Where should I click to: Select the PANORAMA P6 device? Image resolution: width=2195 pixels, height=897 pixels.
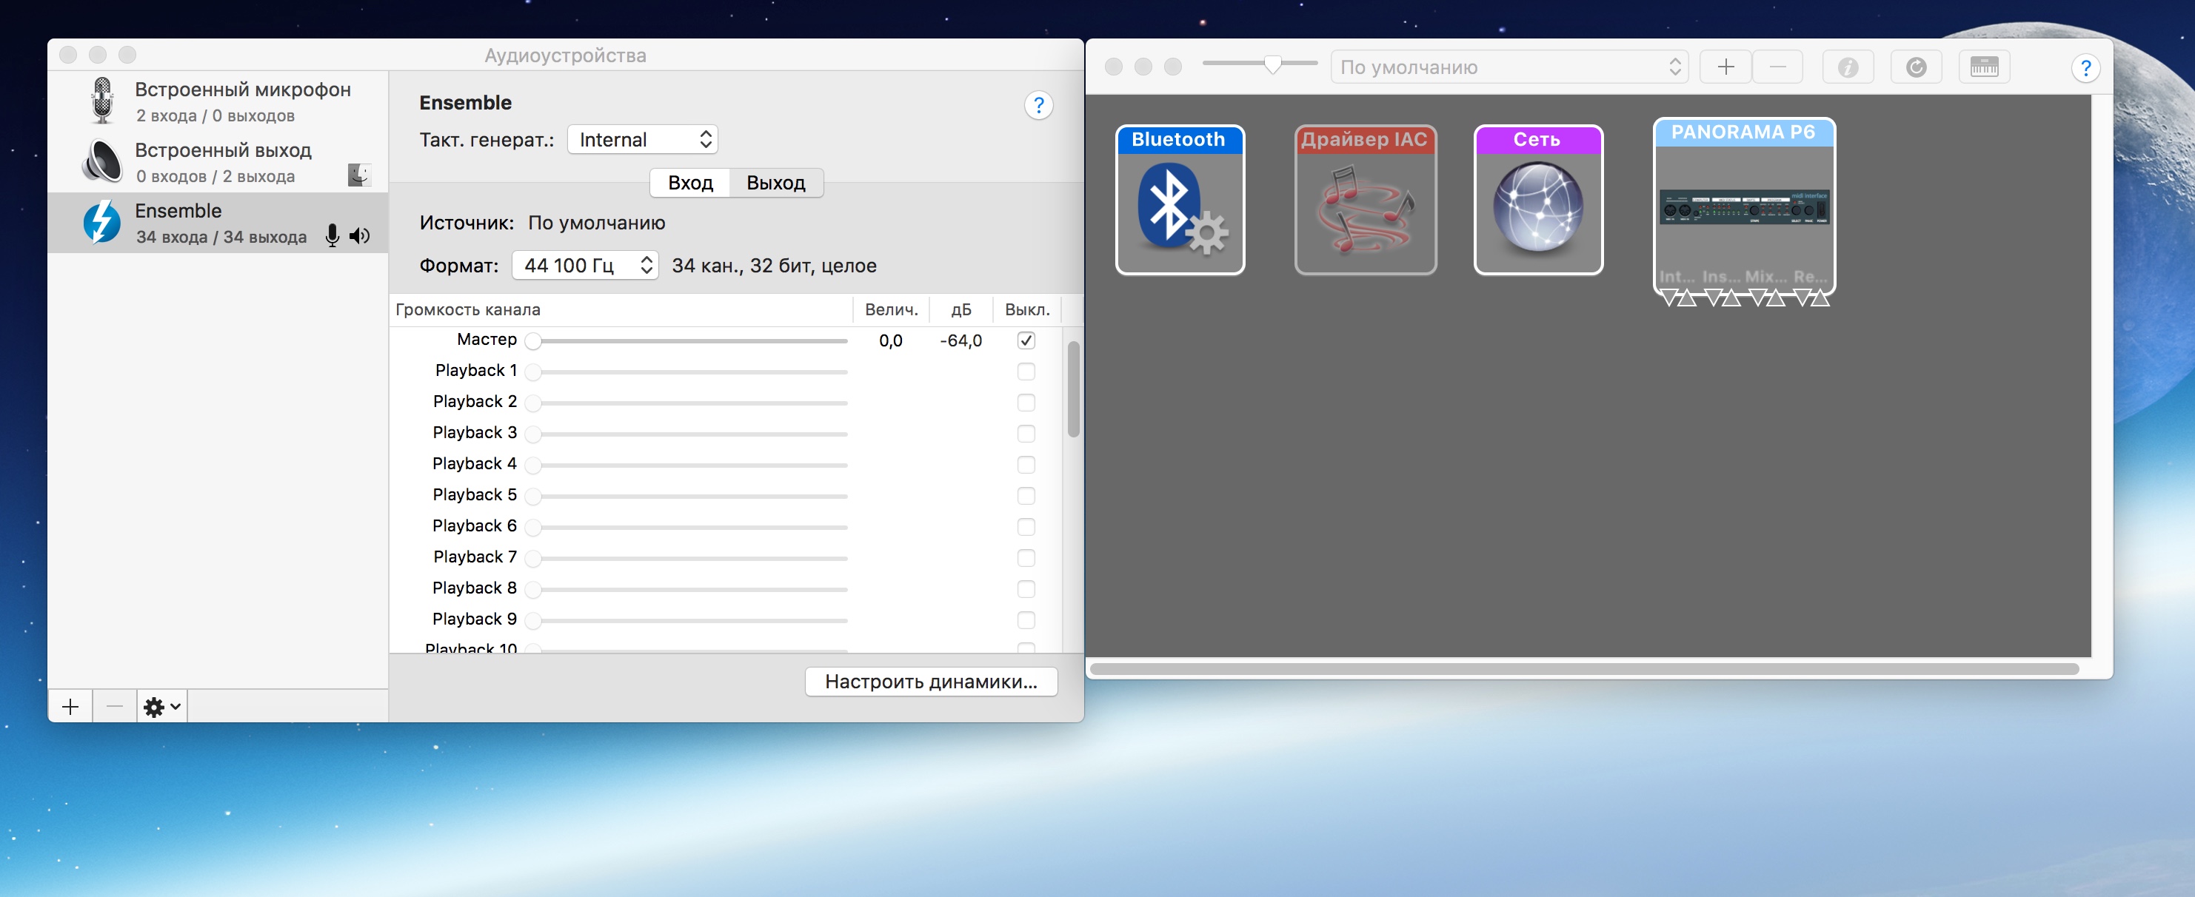pyautogui.click(x=1743, y=207)
